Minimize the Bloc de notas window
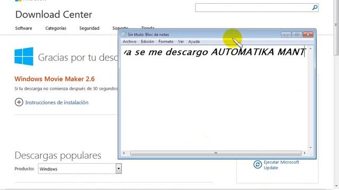This screenshot has height=190, width=339. click(286, 34)
